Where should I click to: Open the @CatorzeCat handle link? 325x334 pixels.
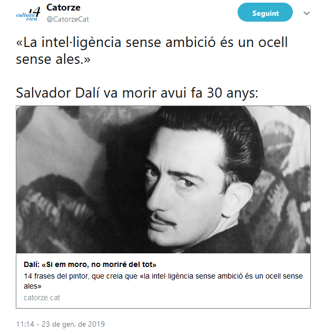pyautogui.click(x=67, y=19)
